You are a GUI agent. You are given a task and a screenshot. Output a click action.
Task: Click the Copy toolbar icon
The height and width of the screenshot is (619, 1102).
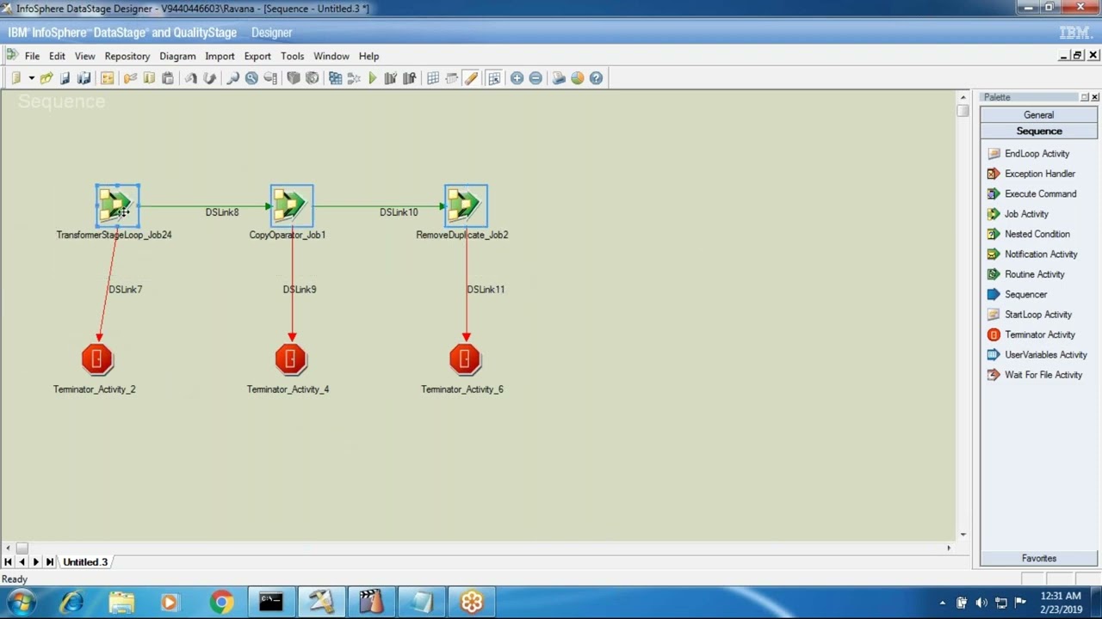(149, 78)
